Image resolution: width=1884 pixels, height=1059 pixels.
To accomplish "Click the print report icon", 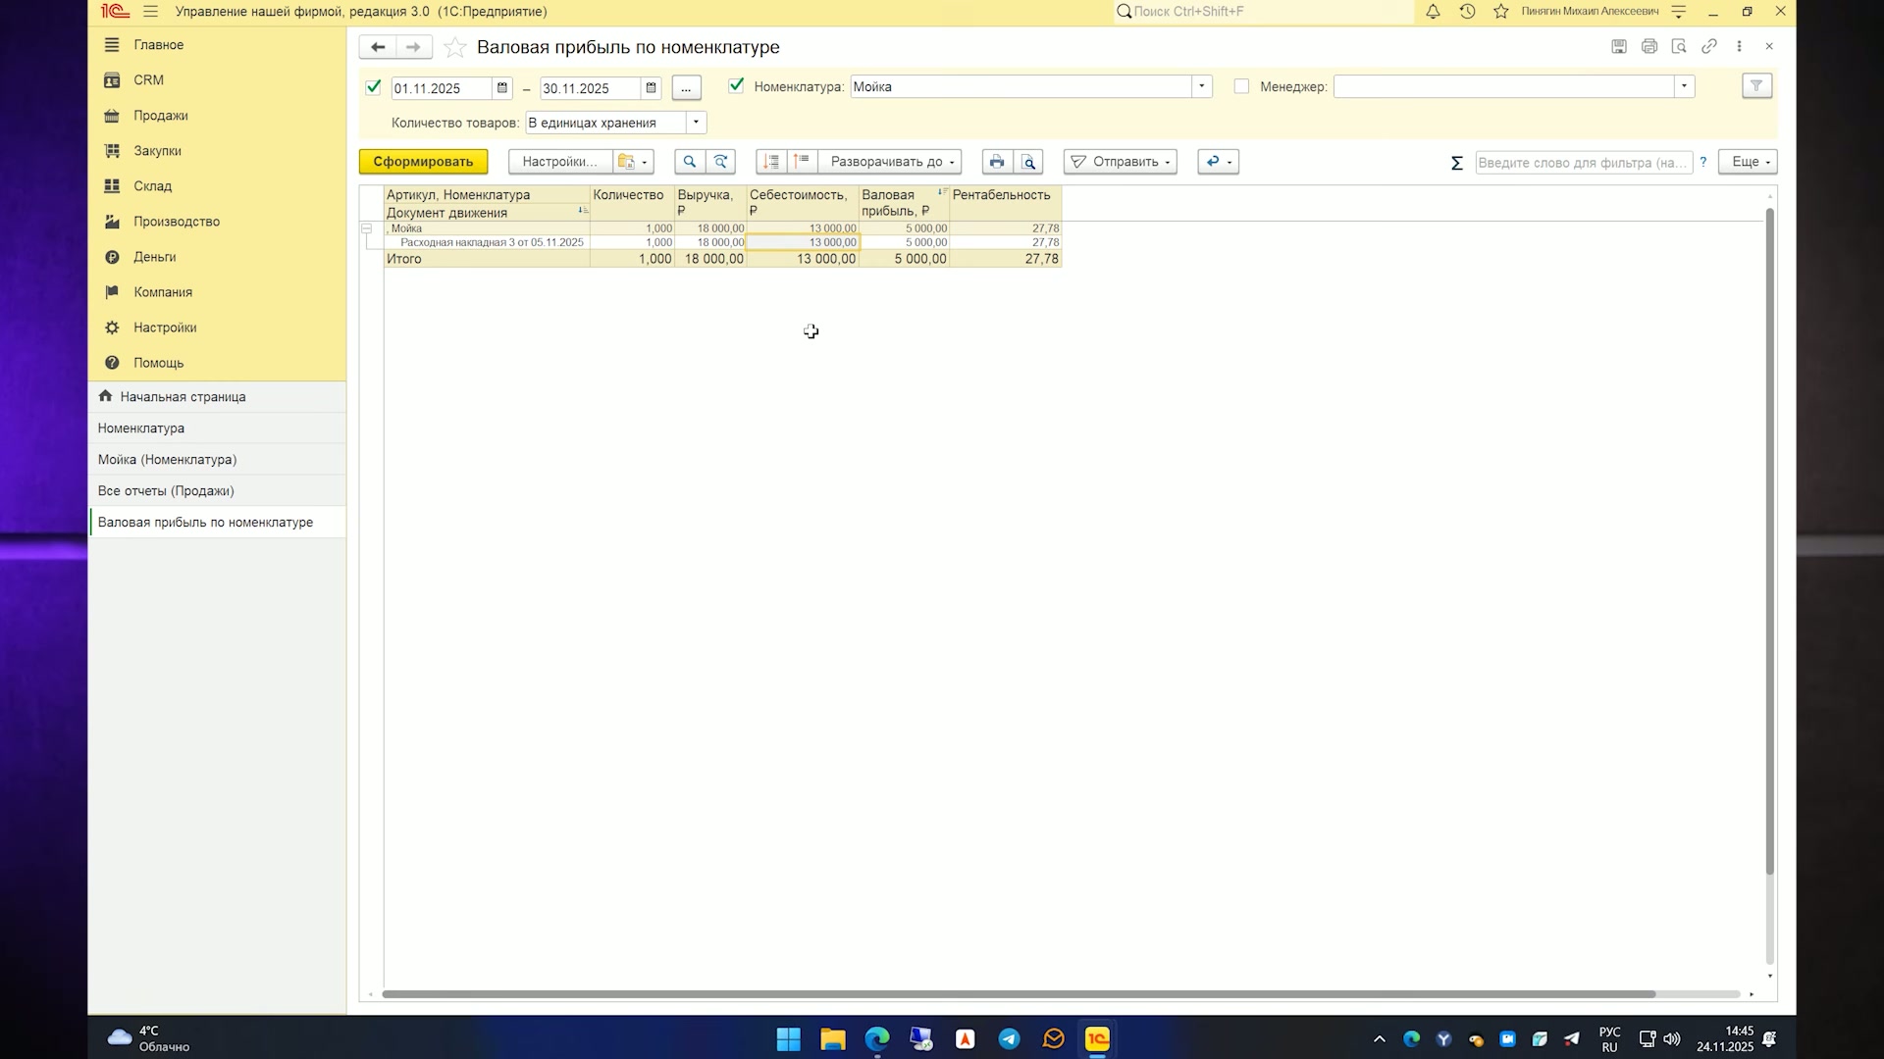I will point(997,162).
